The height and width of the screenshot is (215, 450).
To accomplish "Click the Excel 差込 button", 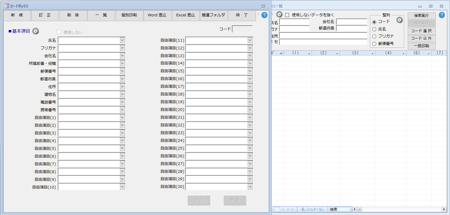I will 185,15.
